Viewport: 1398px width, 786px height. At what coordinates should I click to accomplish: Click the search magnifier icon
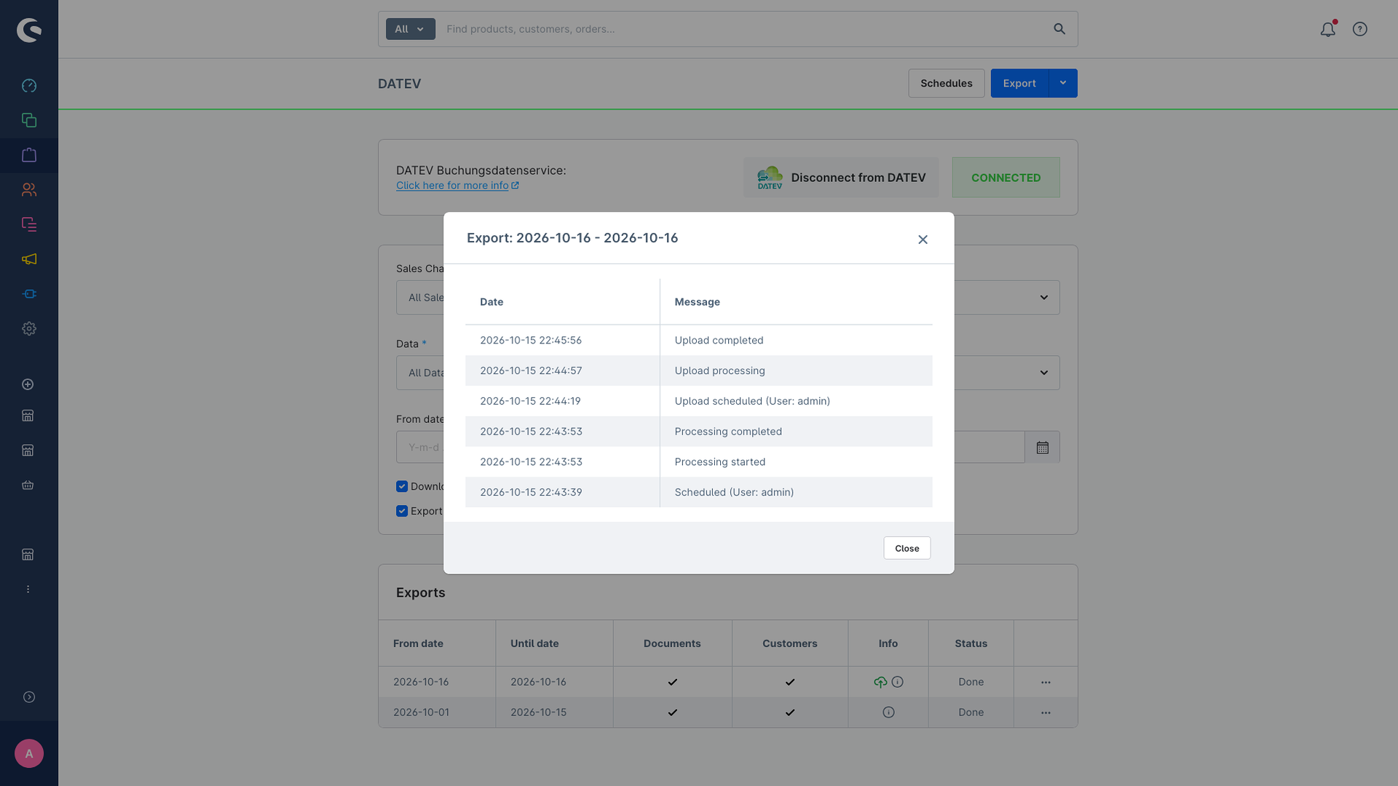(1059, 29)
